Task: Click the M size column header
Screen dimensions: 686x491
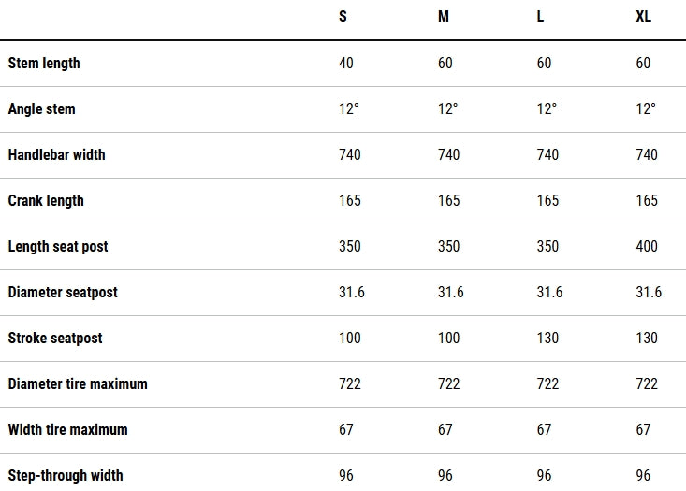Action: coord(444,18)
